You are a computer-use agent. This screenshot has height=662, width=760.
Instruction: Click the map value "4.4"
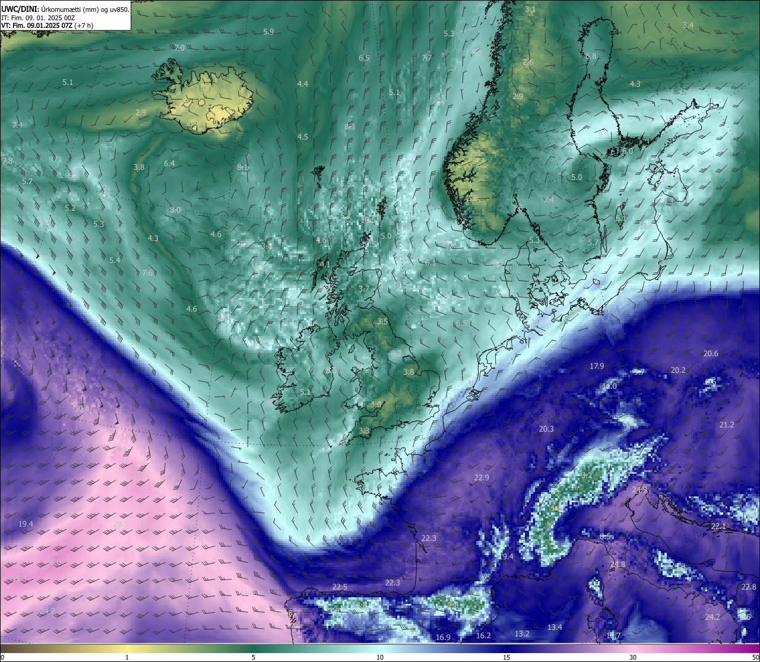[x=303, y=84]
